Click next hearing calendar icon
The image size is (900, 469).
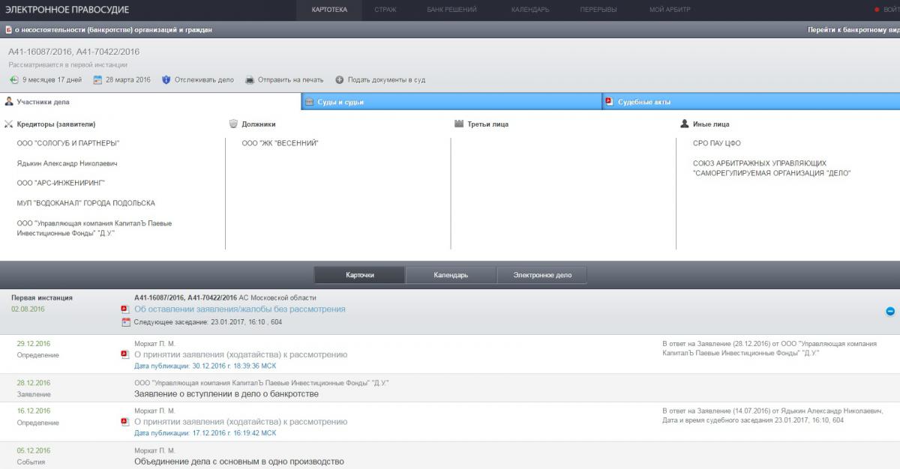126,322
